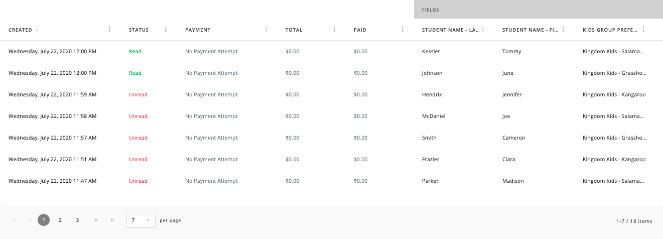
Task: Go to the next page arrow
Action: (x=96, y=220)
